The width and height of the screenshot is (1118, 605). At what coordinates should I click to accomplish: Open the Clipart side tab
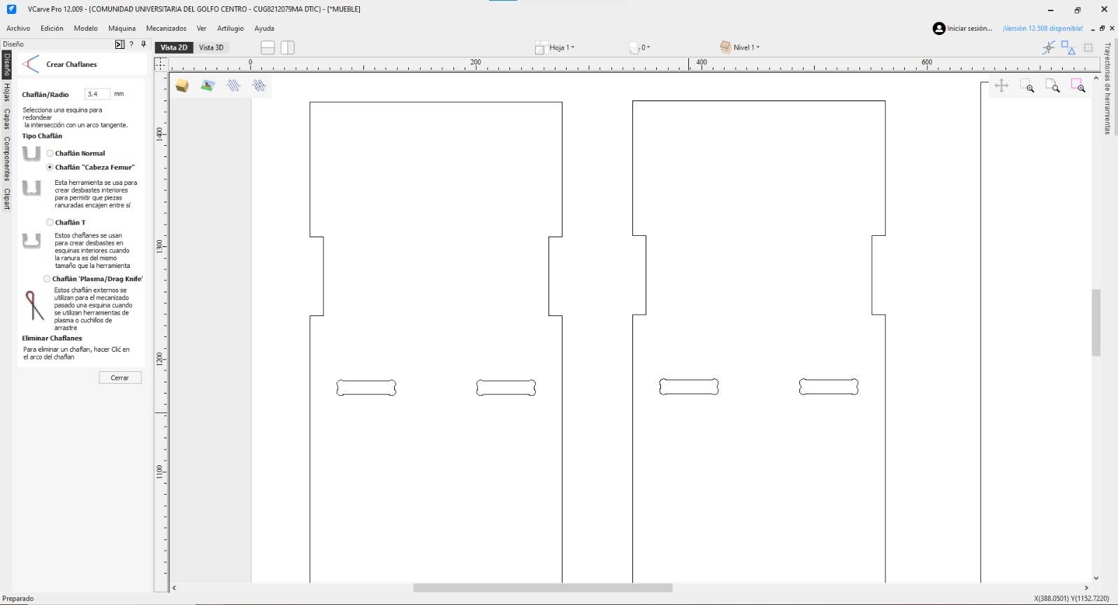pos(6,198)
